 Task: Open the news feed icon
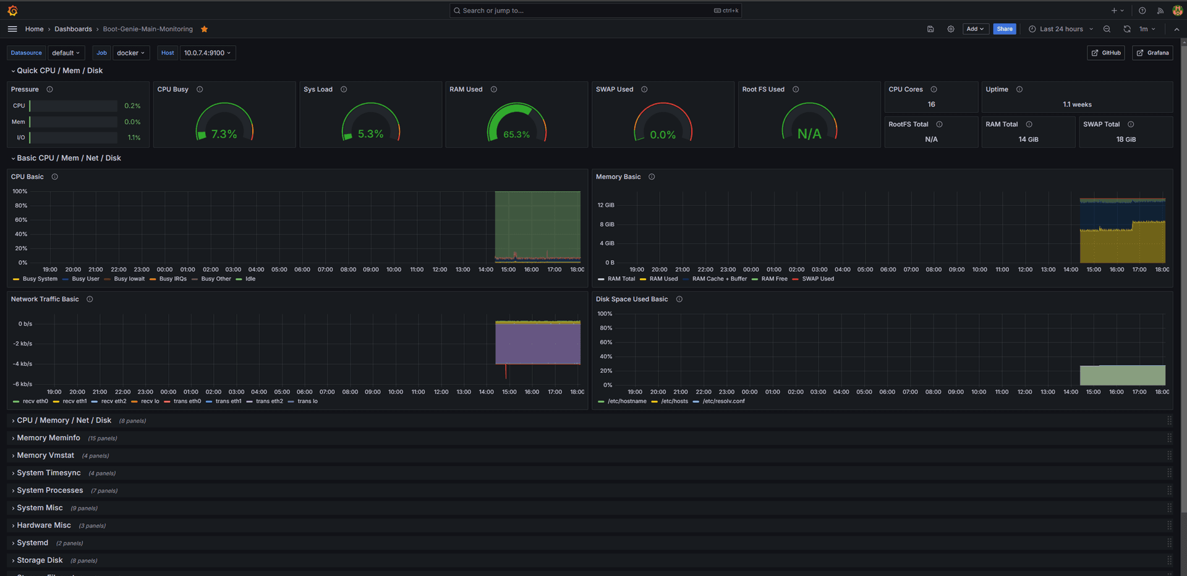1160,11
